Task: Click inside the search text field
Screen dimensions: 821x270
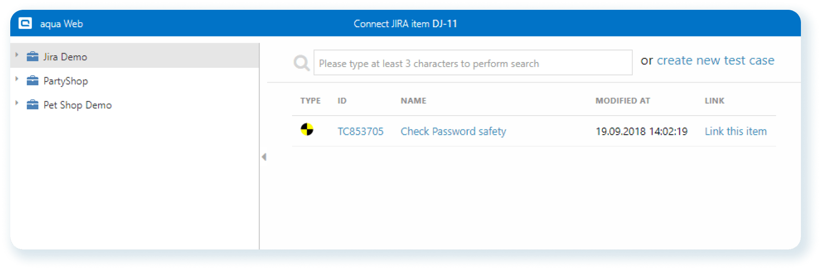Action: 473,63
